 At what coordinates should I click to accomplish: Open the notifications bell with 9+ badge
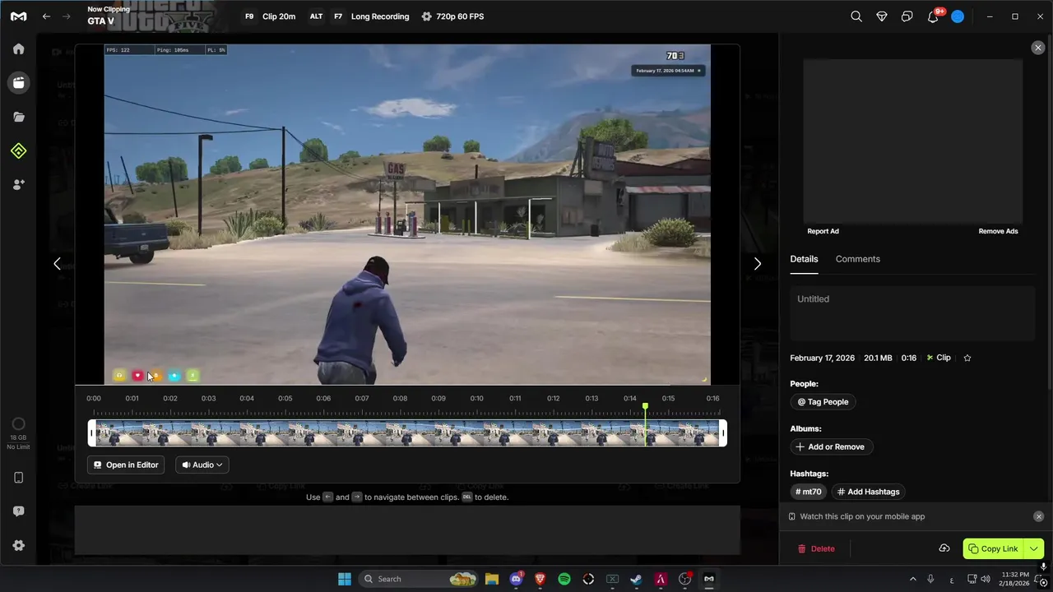point(934,16)
